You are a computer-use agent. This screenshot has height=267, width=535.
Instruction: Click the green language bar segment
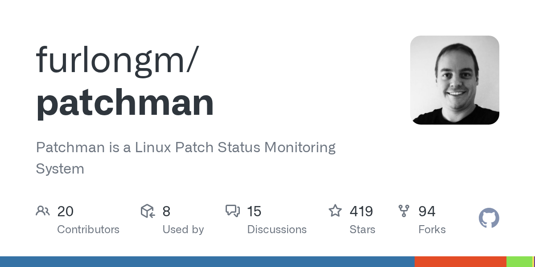click(x=519, y=262)
